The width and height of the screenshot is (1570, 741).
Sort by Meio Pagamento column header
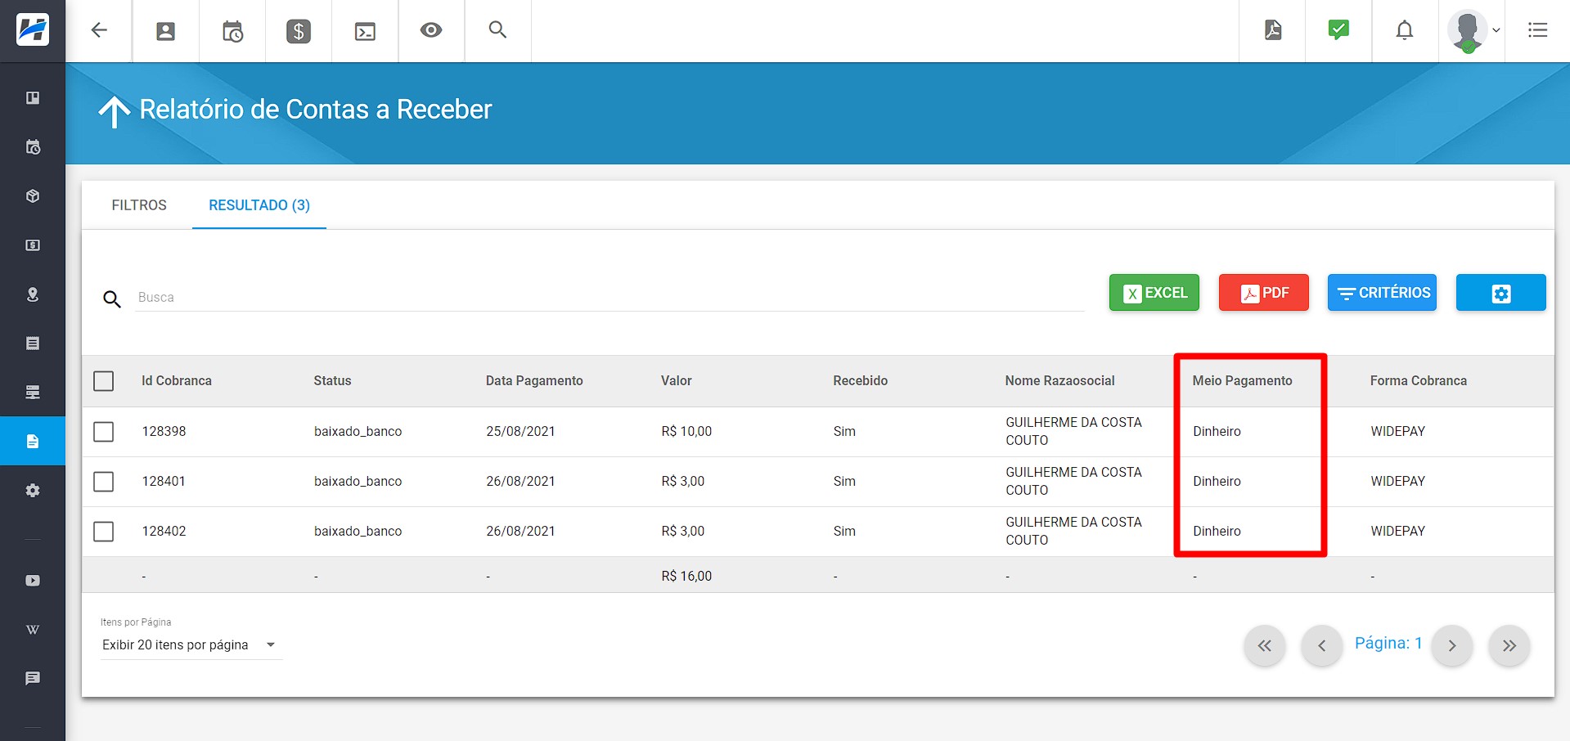[x=1242, y=381]
